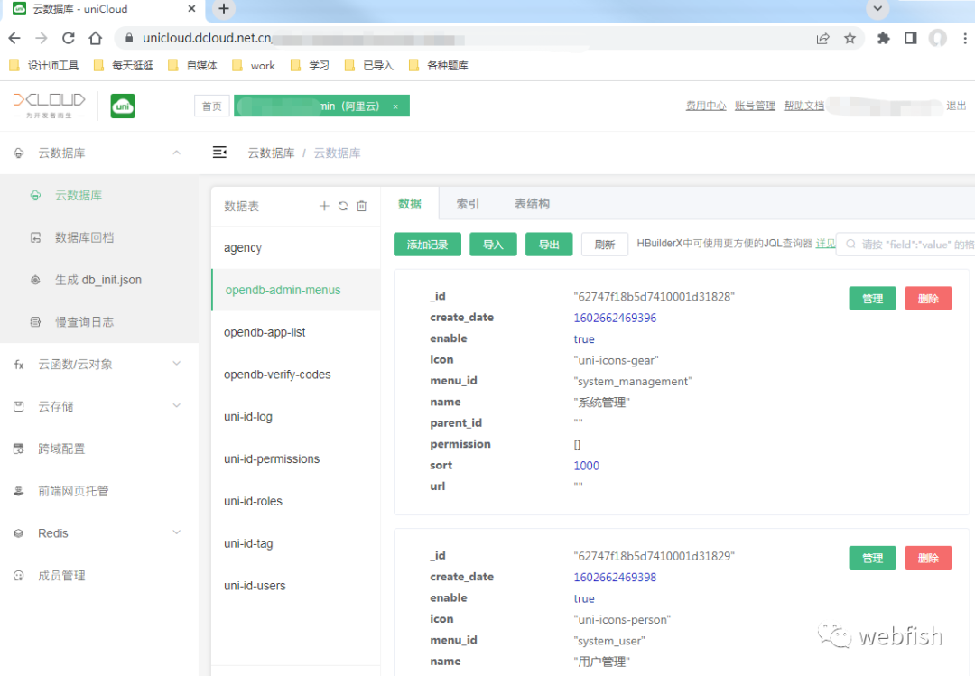975x676 pixels.
Task: Click the trash icon to delete a table
Action: 361,206
